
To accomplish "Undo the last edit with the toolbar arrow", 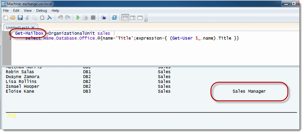I will [x=60, y=18].
